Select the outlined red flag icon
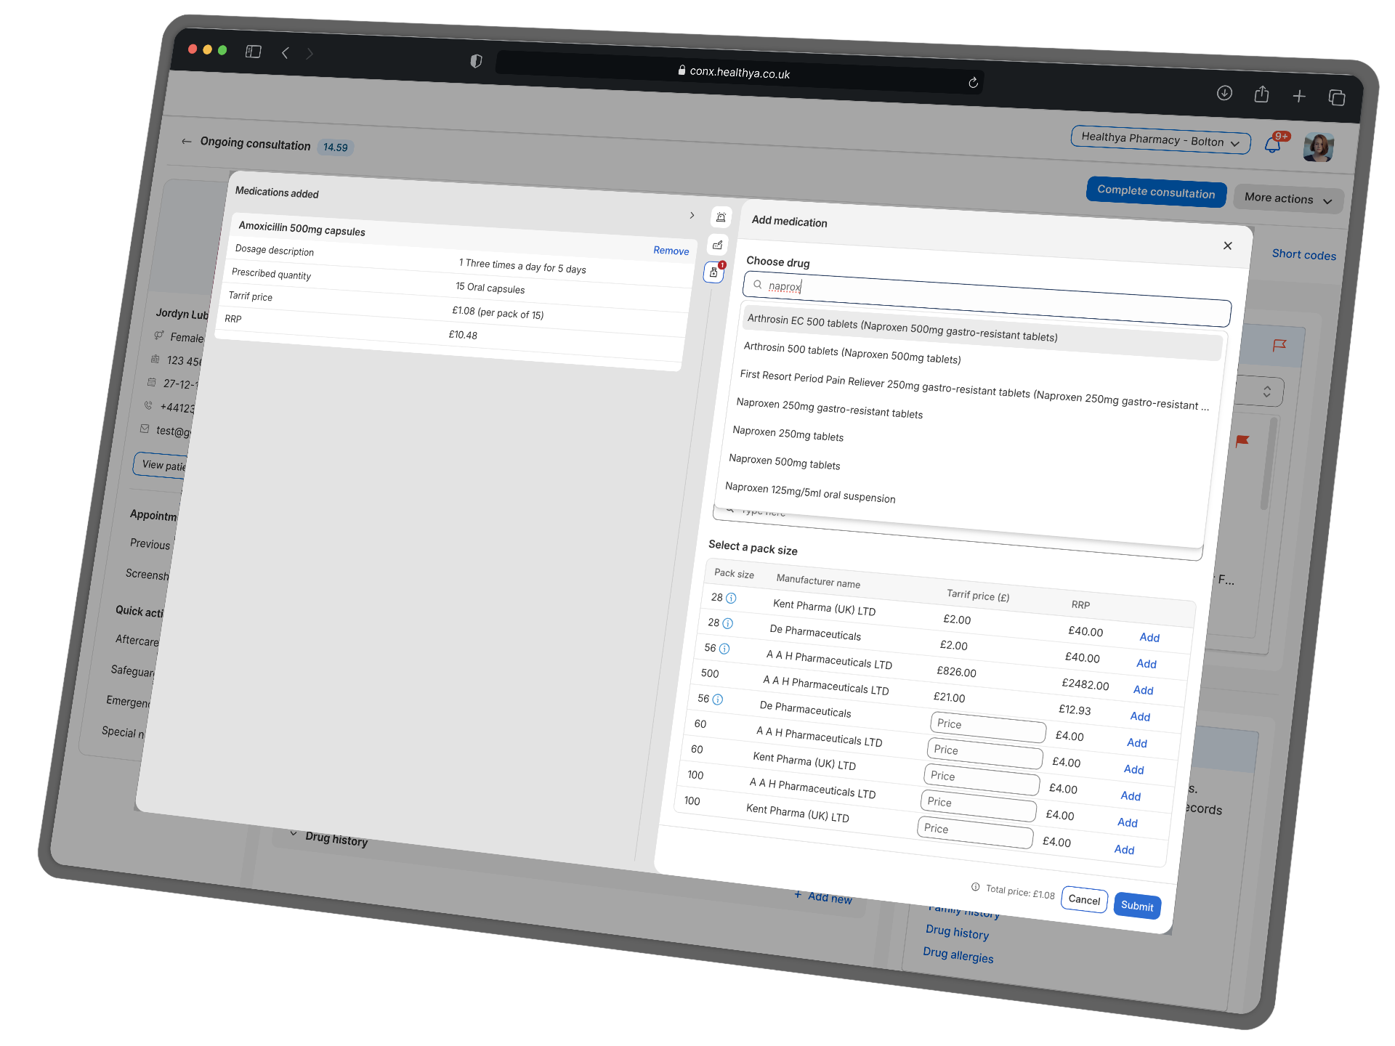1395x1046 pixels. 1279,345
